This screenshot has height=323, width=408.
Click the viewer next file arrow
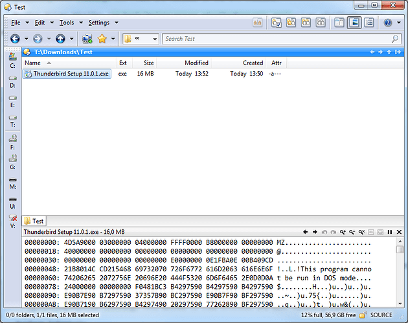[x=315, y=232]
